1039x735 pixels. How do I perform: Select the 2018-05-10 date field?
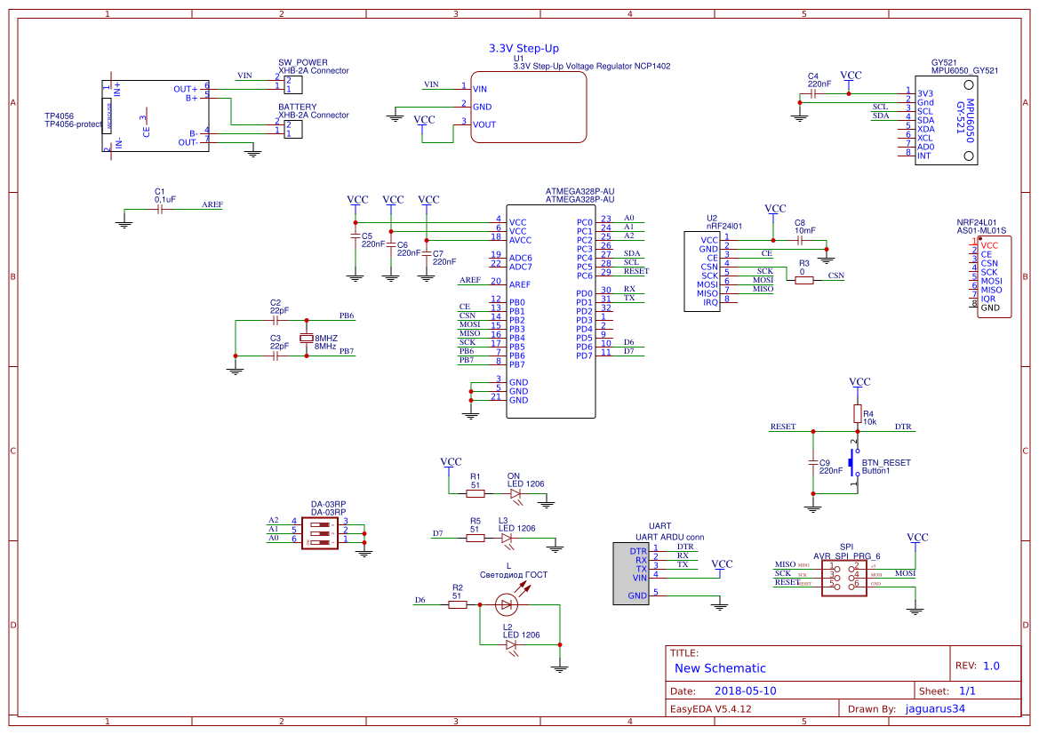point(743,690)
